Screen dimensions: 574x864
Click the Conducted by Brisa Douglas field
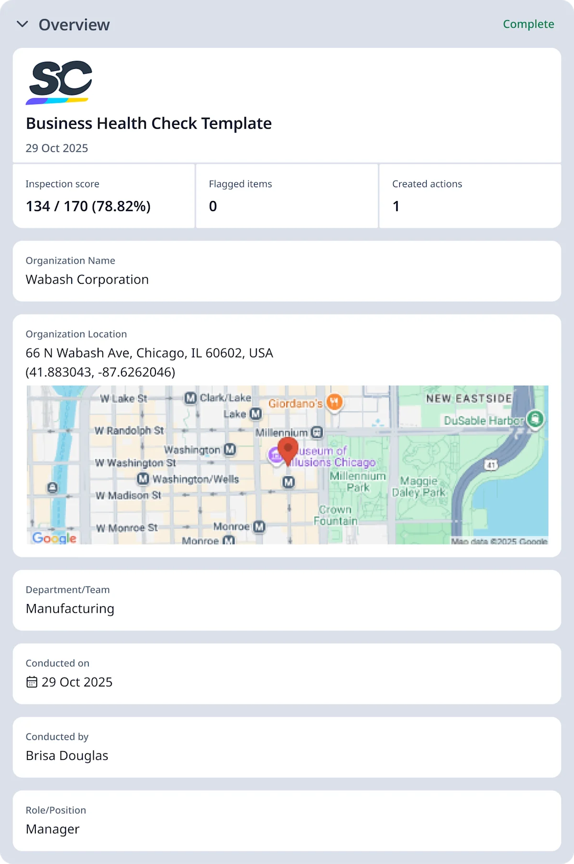(x=67, y=755)
